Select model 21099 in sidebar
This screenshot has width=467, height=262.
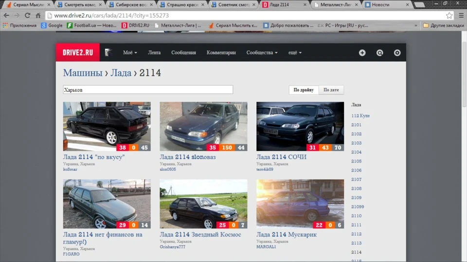(x=358, y=207)
